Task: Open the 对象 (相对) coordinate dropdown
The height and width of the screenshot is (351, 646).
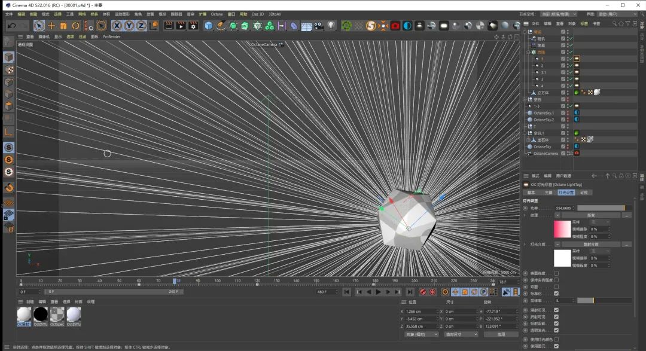Action: [421, 334]
